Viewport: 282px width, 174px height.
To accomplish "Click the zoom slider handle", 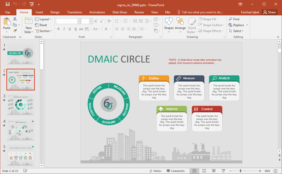I will pos(240,171).
